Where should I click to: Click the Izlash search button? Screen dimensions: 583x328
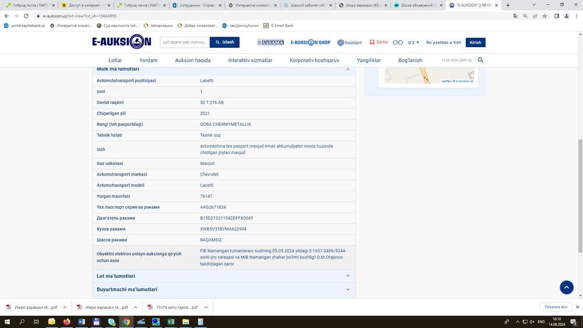[224, 43]
